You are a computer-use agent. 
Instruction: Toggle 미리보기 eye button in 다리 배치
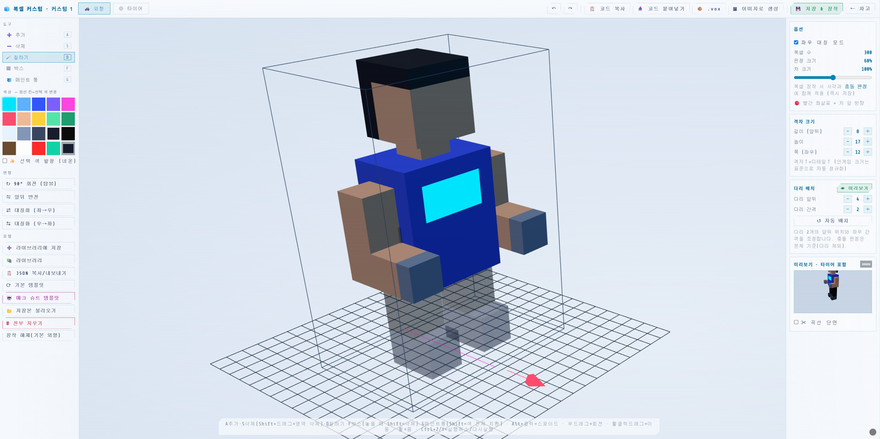click(854, 188)
